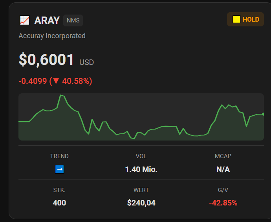Click the $0,6001 current price
This screenshot has width=271, height=222.
pos(46,60)
